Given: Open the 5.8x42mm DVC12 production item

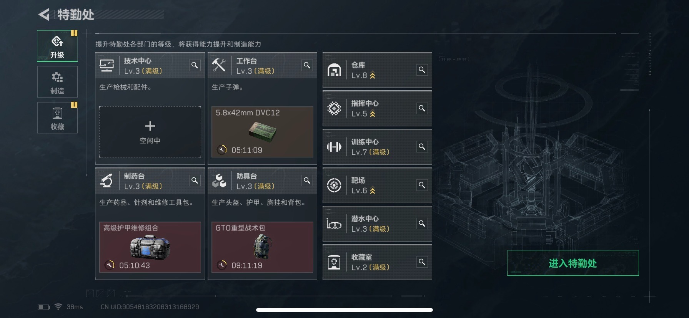Looking at the screenshot, I should point(262,132).
